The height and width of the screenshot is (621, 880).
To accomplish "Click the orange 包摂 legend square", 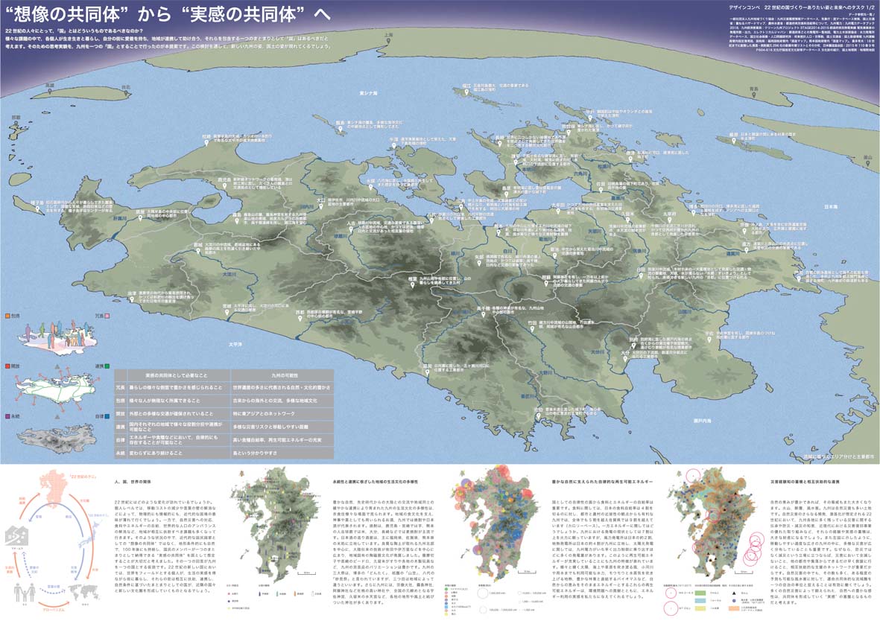I will click(7, 316).
